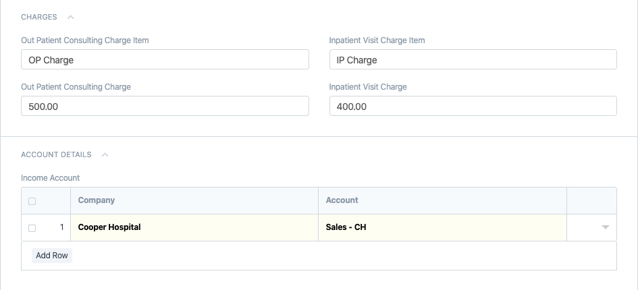Focus the Out Patient Consulting Charge Item field
Image resolution: width=638 pixels, height=290 pixels.
point(165,59)
